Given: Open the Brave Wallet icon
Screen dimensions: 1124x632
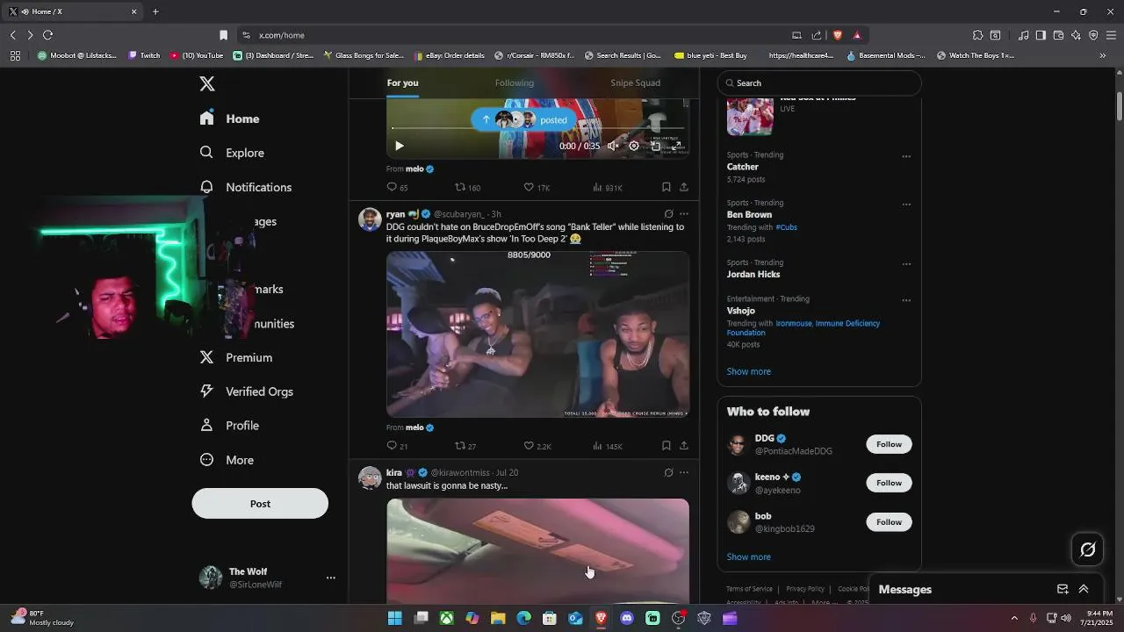Looking at the screenshot, I should (1058, 35).
